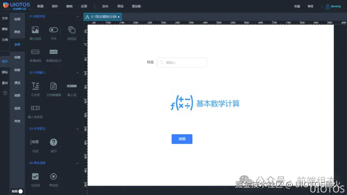The image size is (347, 195).
Task: Collapse the 02-内容输入 component section
Action: pyautogui.click(x=77, y=72)
